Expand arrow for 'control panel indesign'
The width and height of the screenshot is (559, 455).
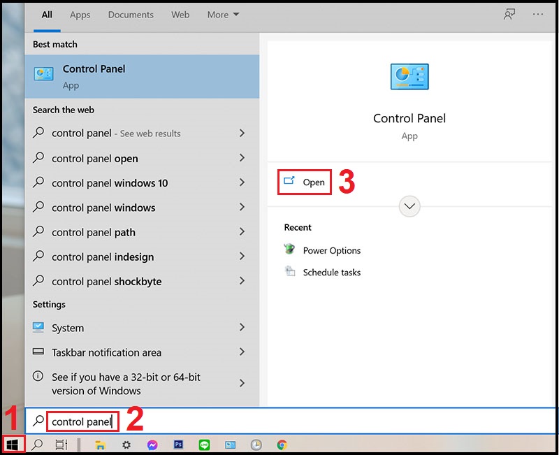pos(242,256)
